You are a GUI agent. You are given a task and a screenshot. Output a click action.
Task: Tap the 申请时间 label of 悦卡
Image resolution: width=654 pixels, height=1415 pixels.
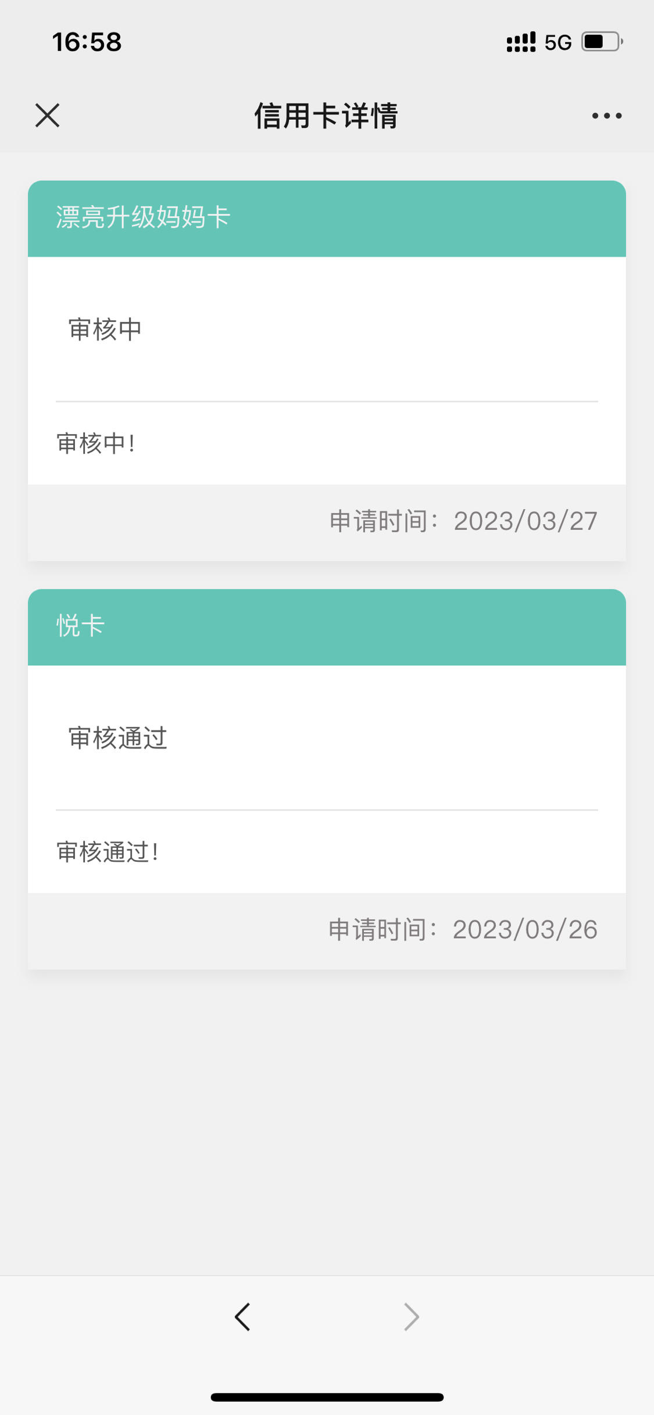(383, 930)
